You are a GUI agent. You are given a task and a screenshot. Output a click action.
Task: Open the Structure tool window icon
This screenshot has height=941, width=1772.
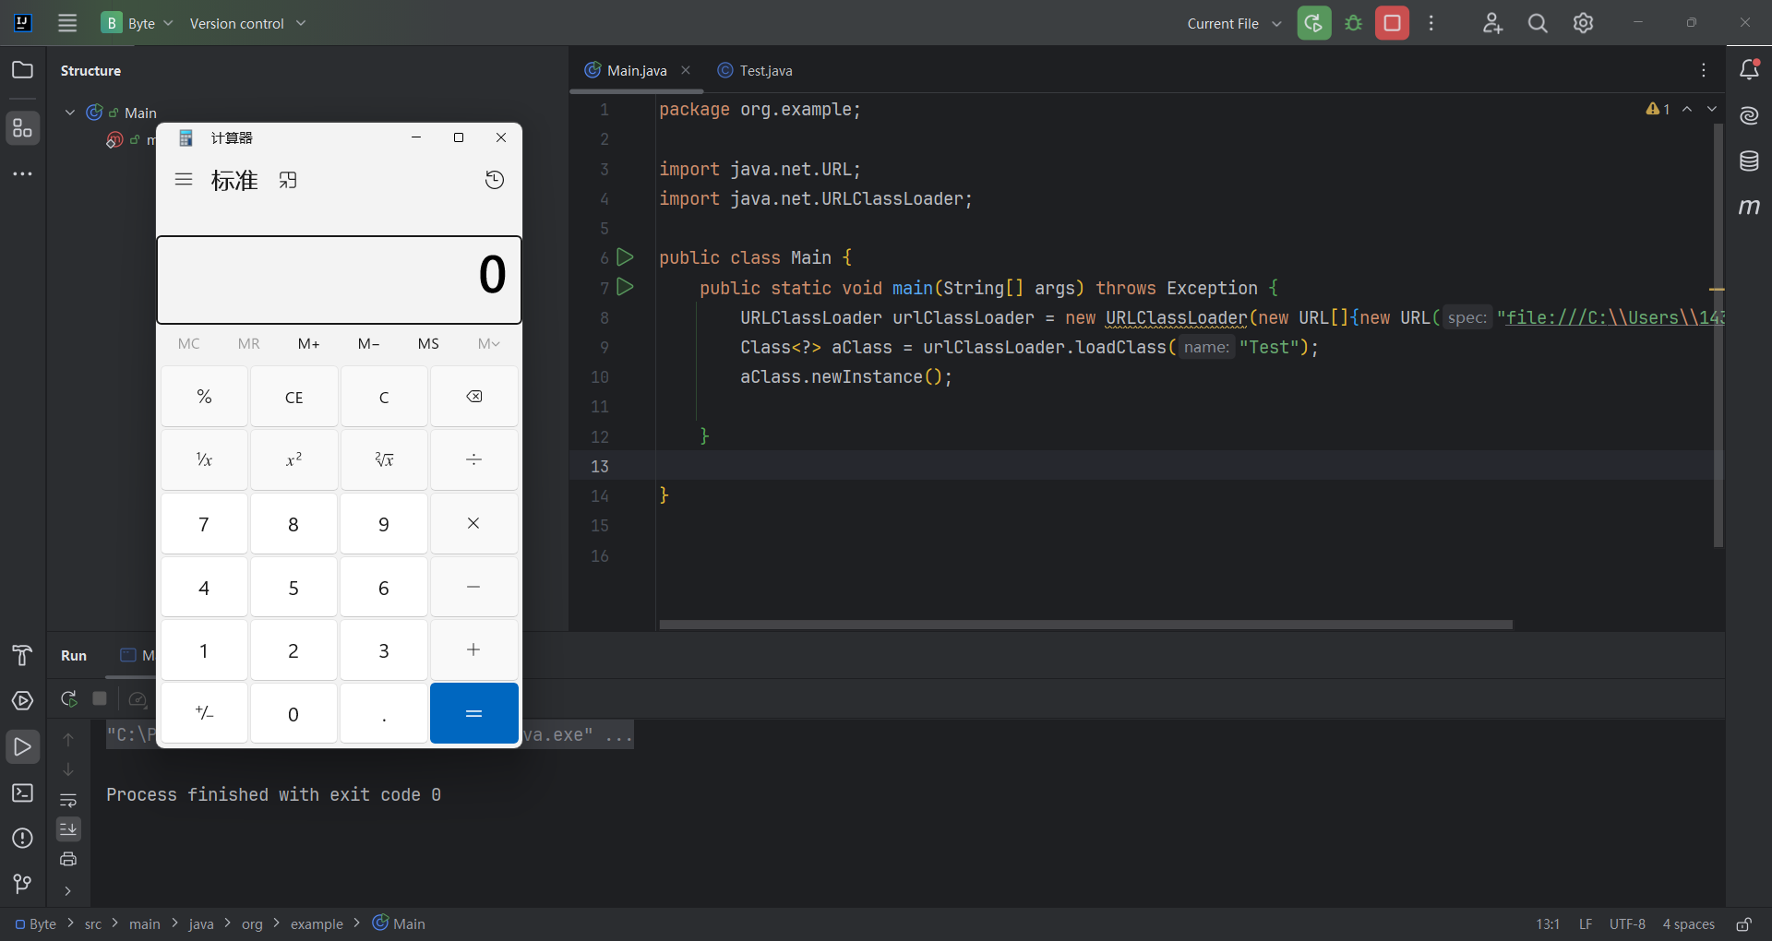point(22,128)
